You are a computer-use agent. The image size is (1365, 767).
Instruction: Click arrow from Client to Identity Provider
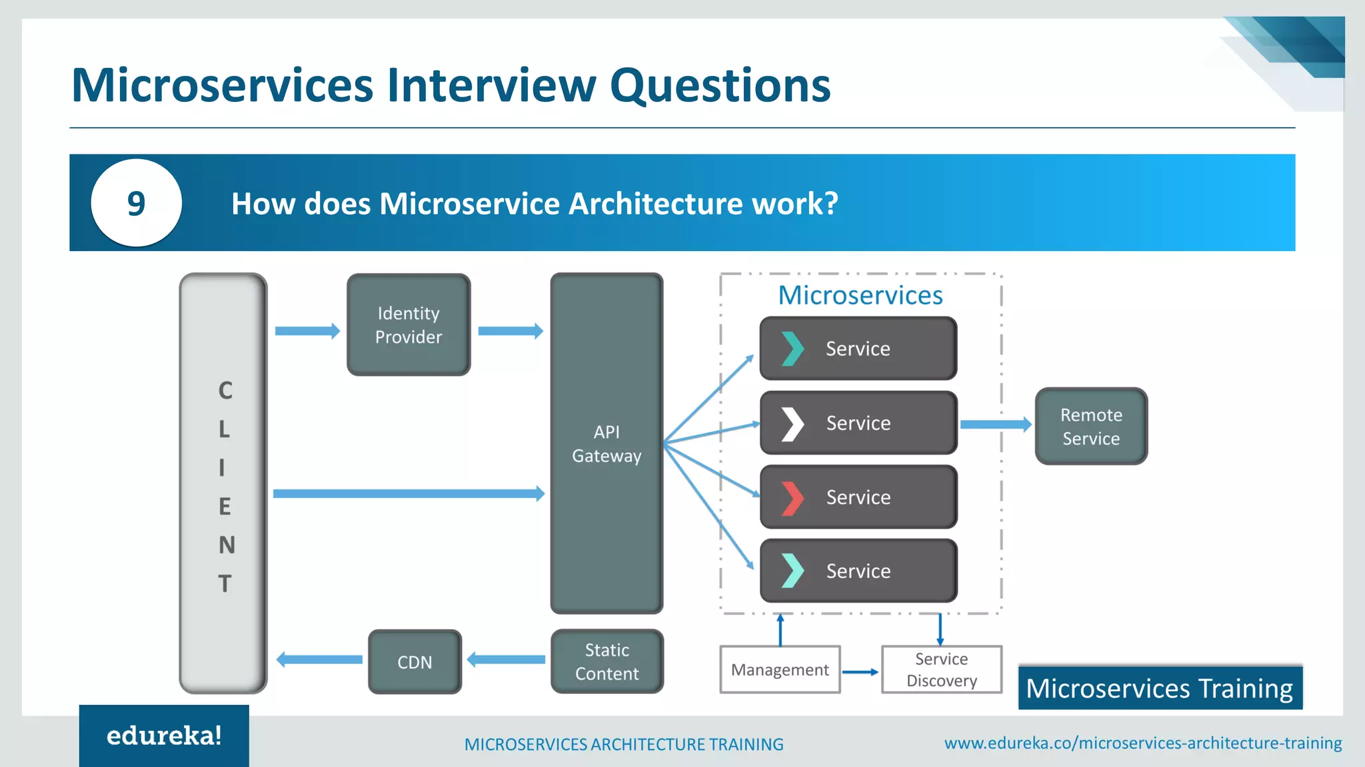point(307,331)
